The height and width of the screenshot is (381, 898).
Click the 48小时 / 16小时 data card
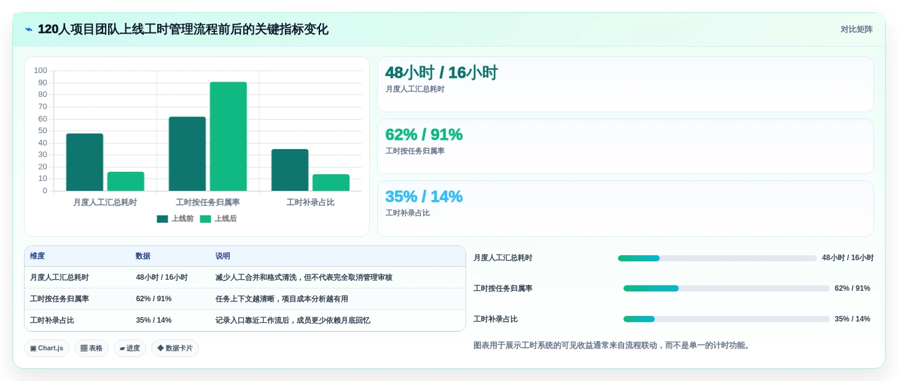tap(625, 84)
